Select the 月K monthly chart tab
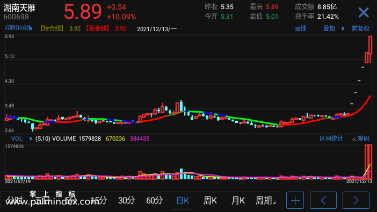 [238, 200]
